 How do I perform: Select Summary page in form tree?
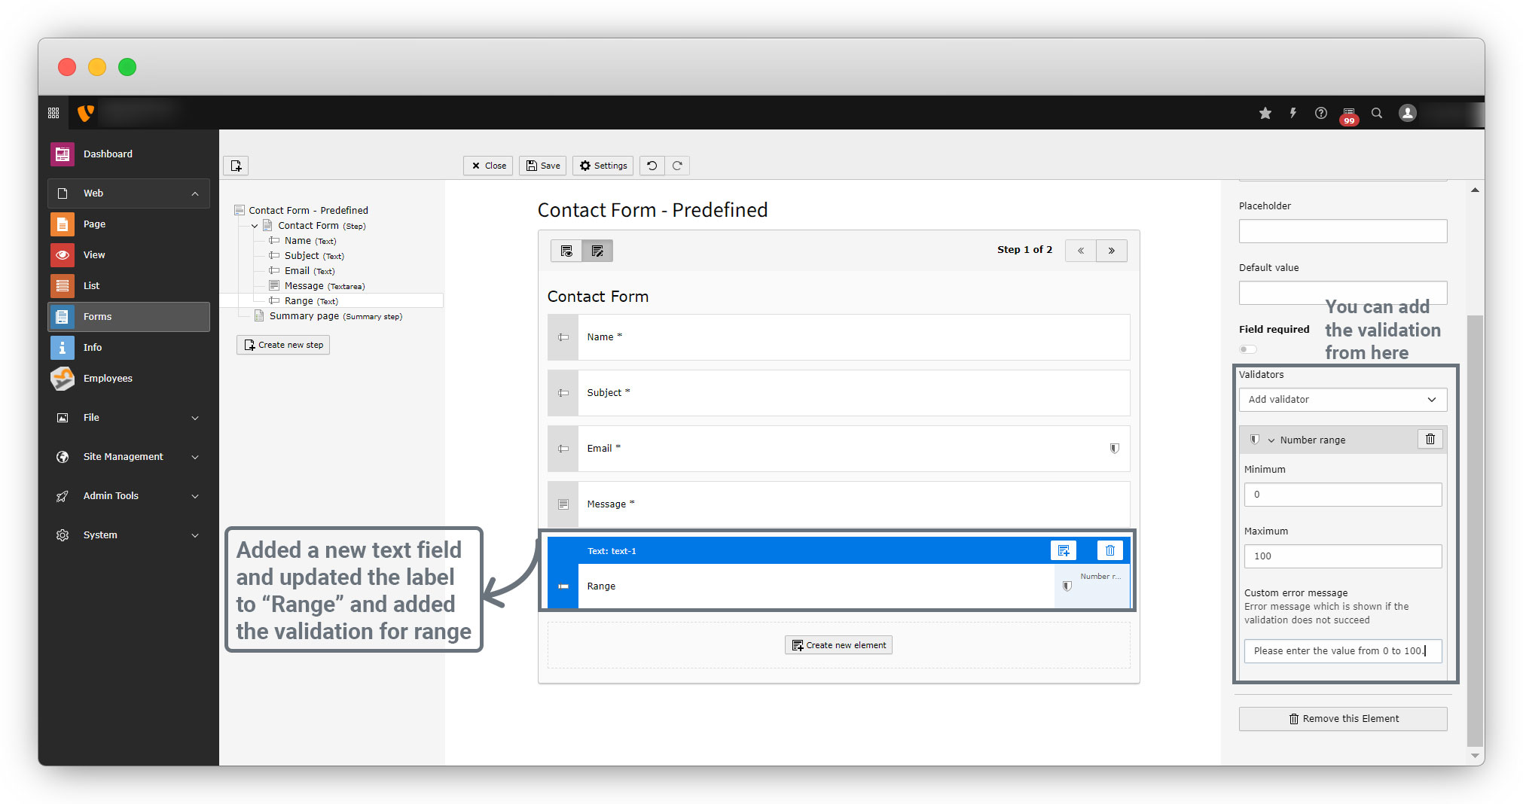[304, 316]
